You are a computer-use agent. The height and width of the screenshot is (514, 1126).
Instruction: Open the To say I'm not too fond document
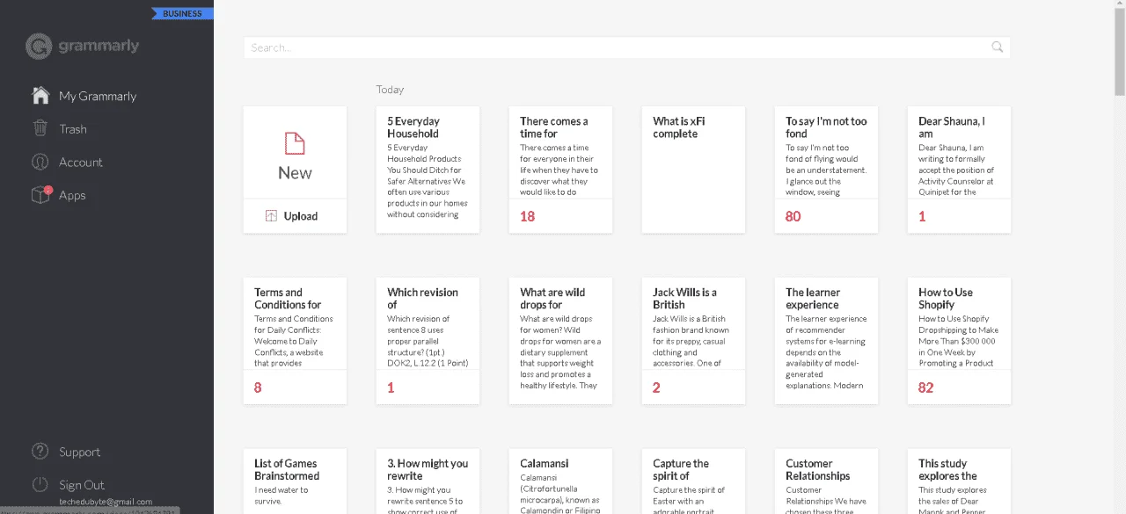click(x=826, y=170)
